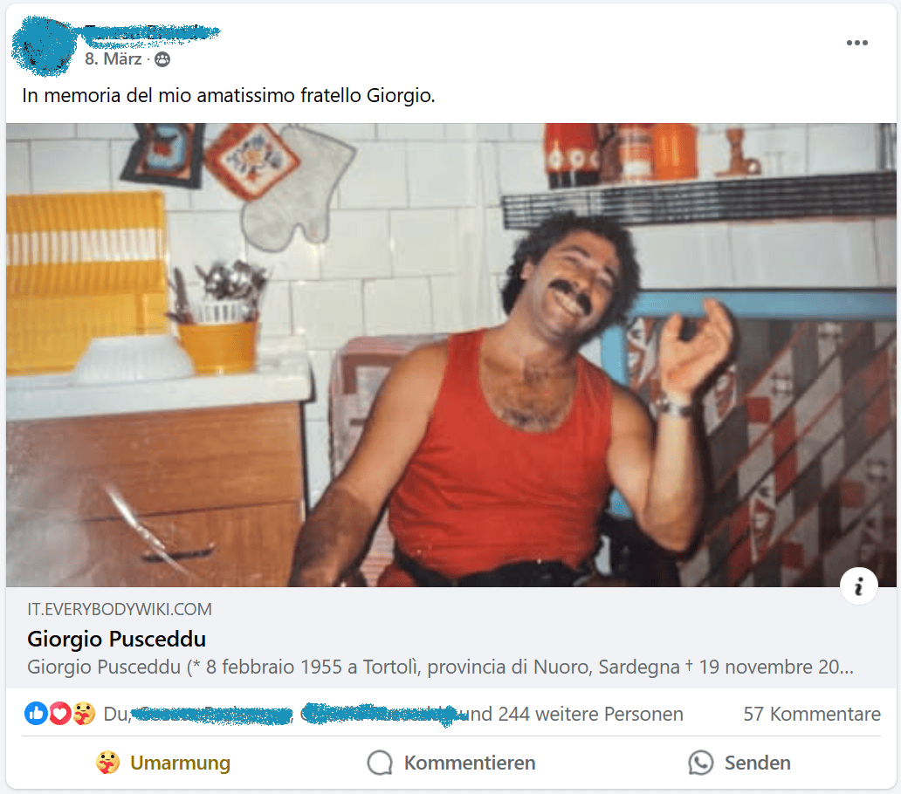Click the hug reaction emoji in summary

(83, 714)
